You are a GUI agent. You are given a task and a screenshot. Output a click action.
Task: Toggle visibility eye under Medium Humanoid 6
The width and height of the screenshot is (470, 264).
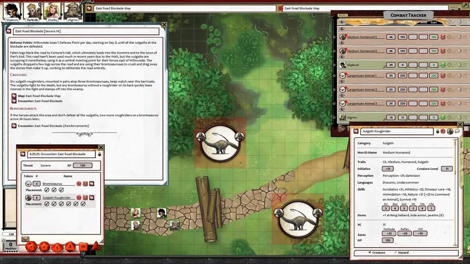pyautogui.click(x=342, y=57)
